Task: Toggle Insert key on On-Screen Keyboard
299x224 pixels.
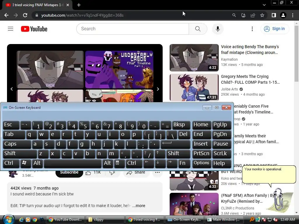Action: (202, 144)
